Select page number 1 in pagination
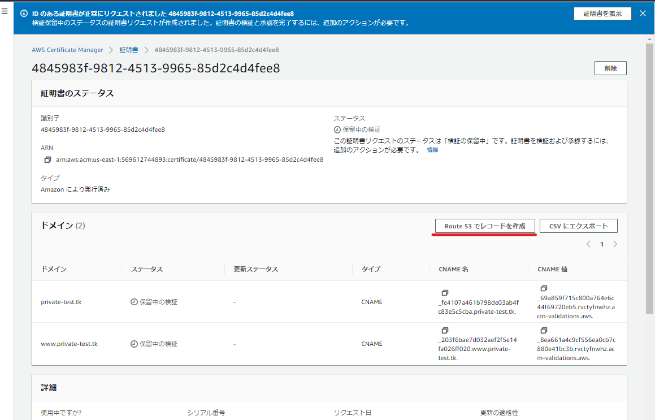The image size is (655, 420). pyautogui.click(x=601, y=244)
